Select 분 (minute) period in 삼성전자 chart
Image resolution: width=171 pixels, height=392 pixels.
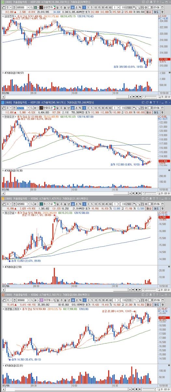coord(72,7)
